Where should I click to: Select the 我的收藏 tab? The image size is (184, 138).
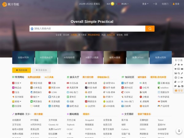pyautogui.click(x=21, y=70)
